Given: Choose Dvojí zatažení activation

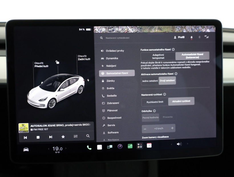Looking at the screenshot, I should (x=167, y=81).
